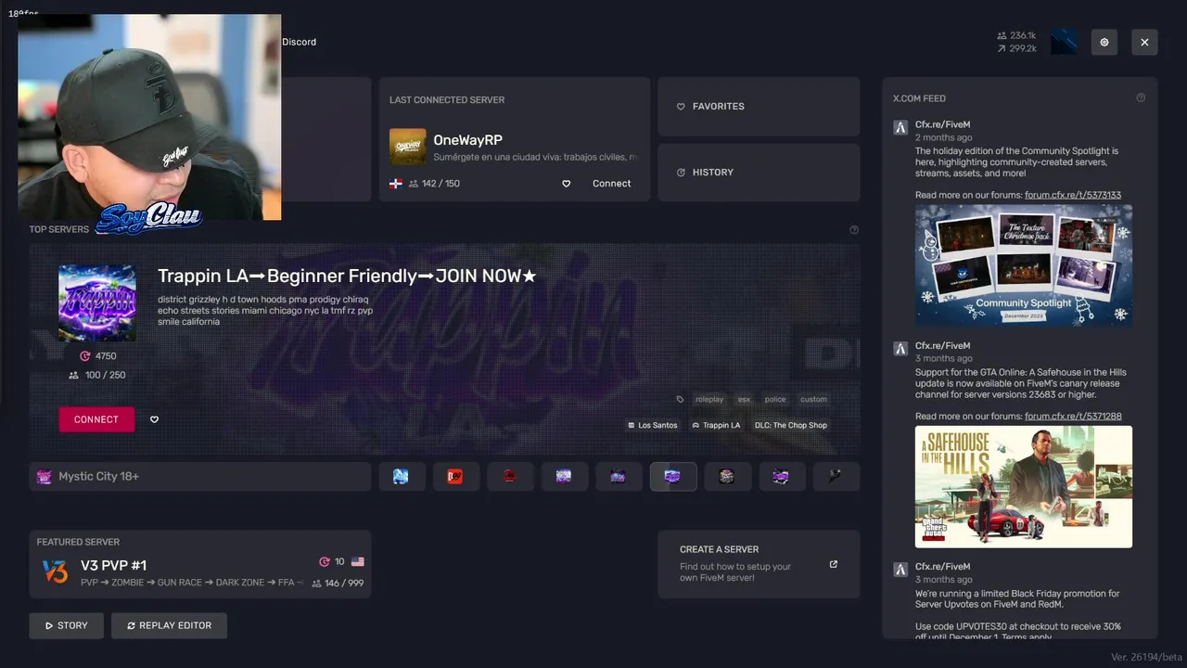The image size is (1187, 668).
Task: Click the '299.2k' stat text
Action: [1023, 48]
